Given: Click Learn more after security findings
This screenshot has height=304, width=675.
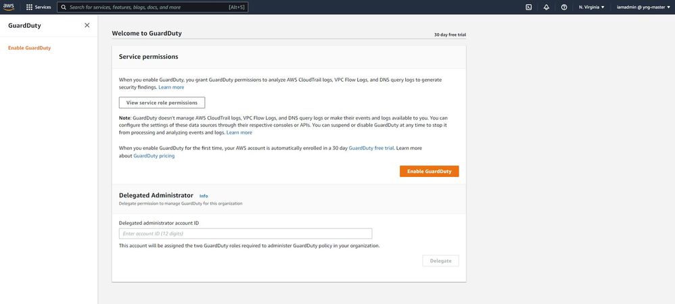Looking at the screenshot, I should (x=171, y=87).
